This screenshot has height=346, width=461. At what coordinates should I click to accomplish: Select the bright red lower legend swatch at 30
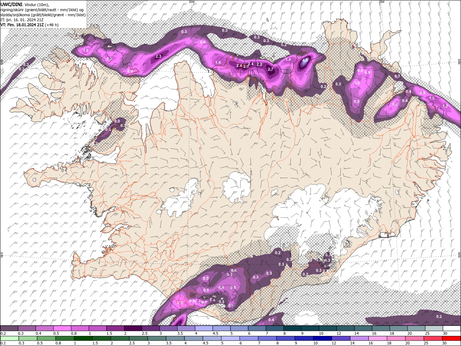451,338
